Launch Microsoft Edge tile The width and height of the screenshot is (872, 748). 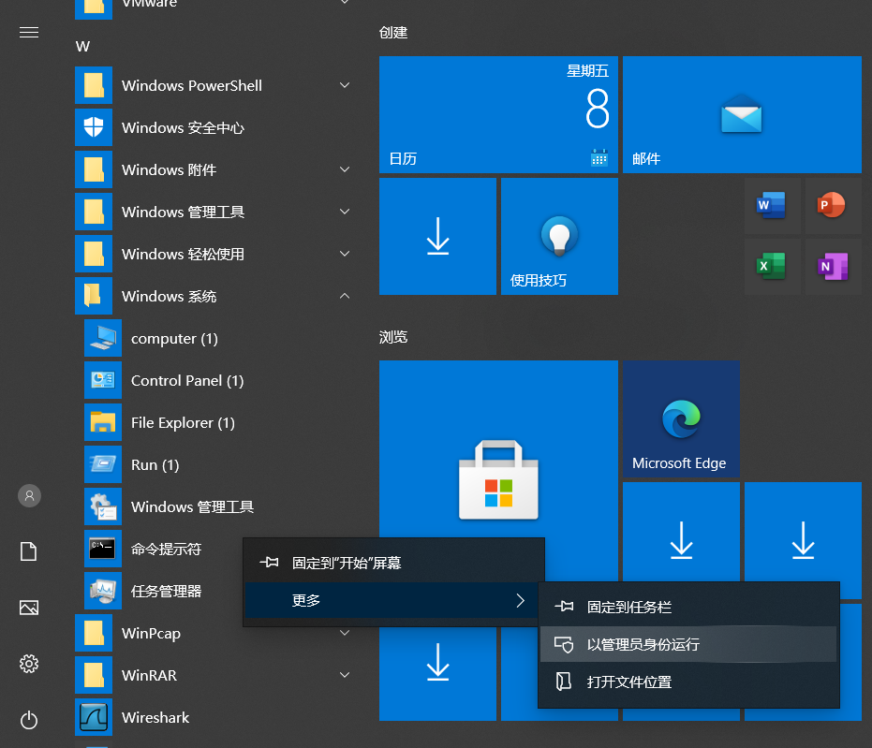point(681,418)
